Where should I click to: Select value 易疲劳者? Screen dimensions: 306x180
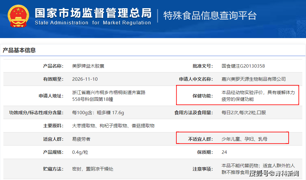coord(81,139)
